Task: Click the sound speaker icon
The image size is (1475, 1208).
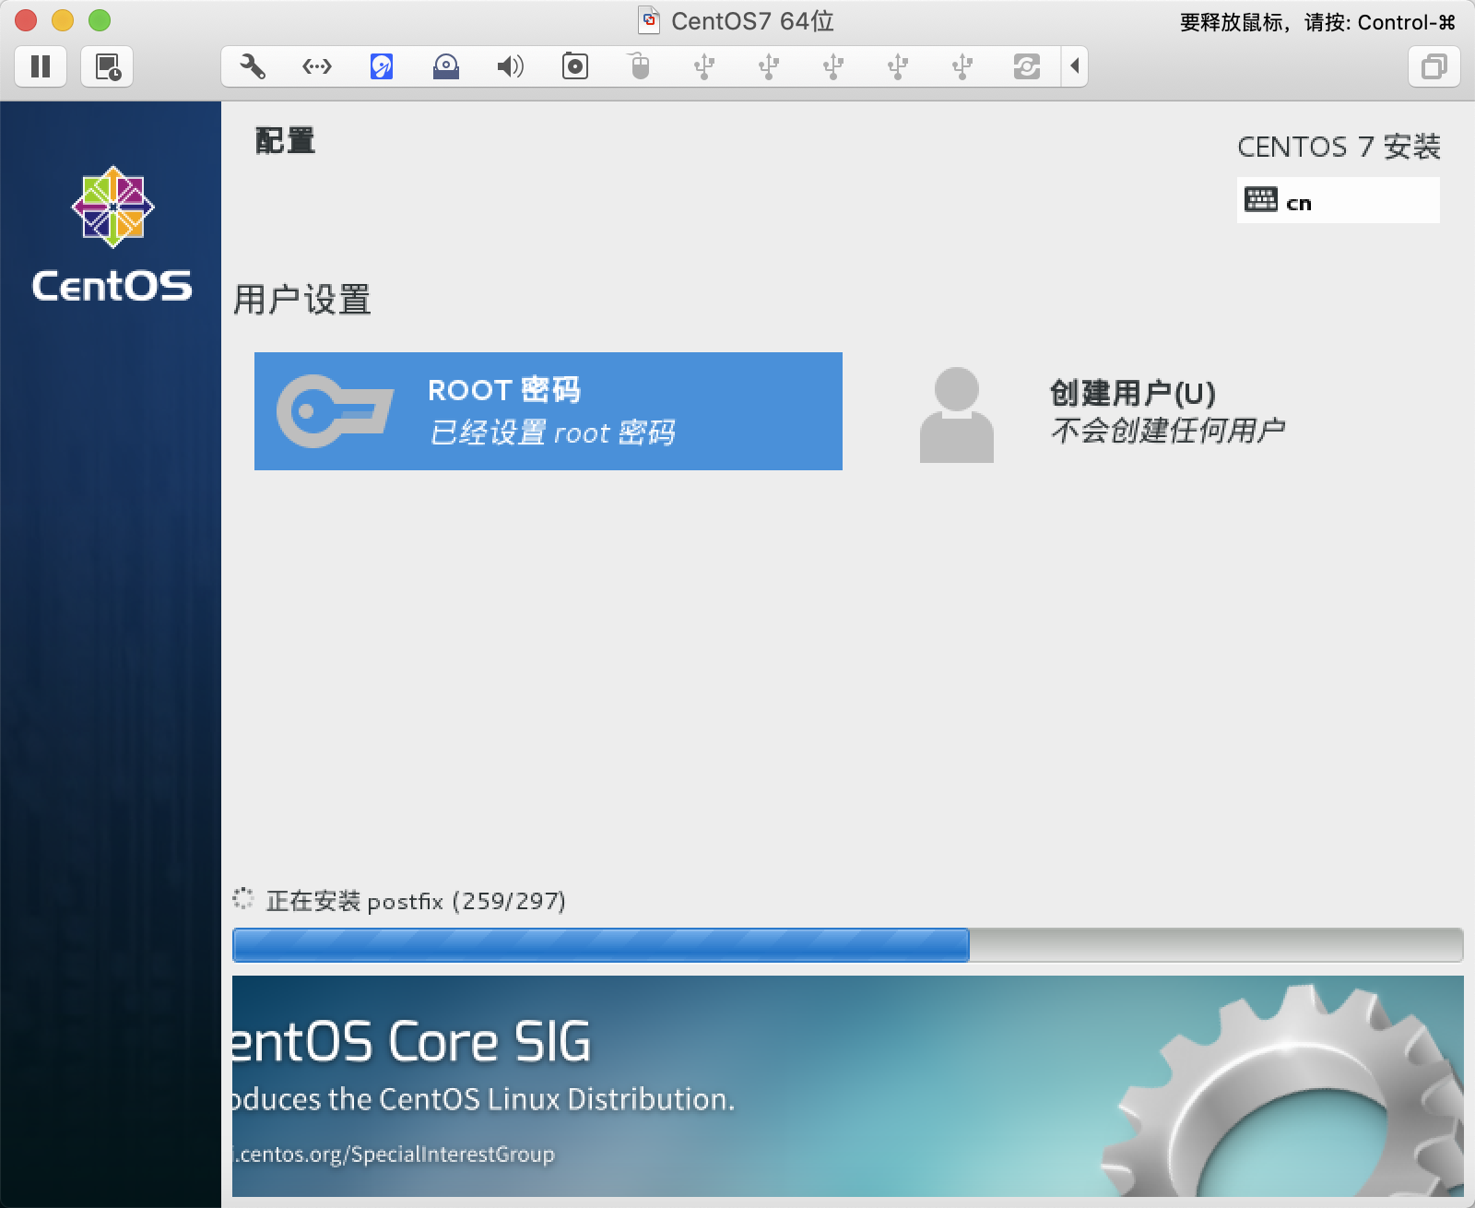Action: pyautogui.click(x=510, y=66)
